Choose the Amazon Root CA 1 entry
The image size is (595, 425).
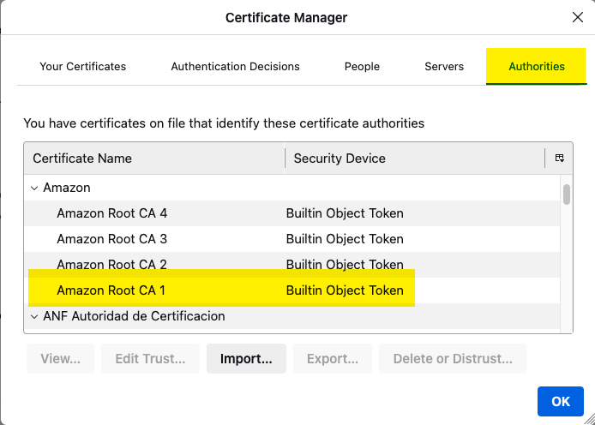click(111, 290)
